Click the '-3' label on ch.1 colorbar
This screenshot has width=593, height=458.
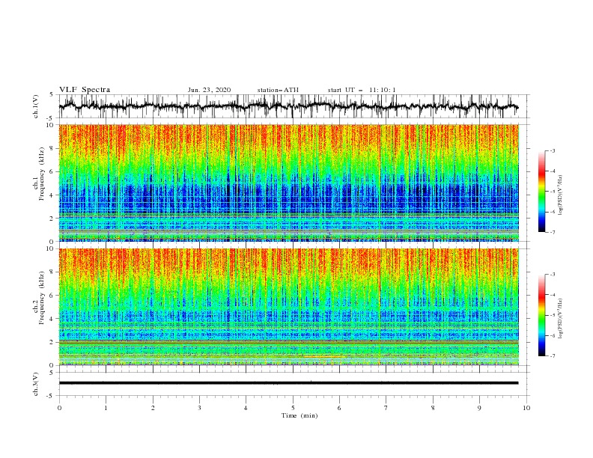[x=552, y=150]
